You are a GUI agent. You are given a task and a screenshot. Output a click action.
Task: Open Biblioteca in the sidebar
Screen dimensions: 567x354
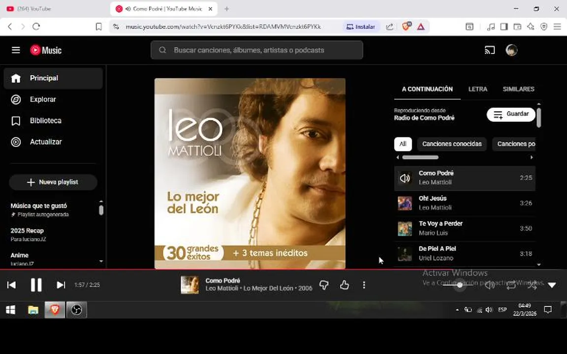tap(53, 120)
